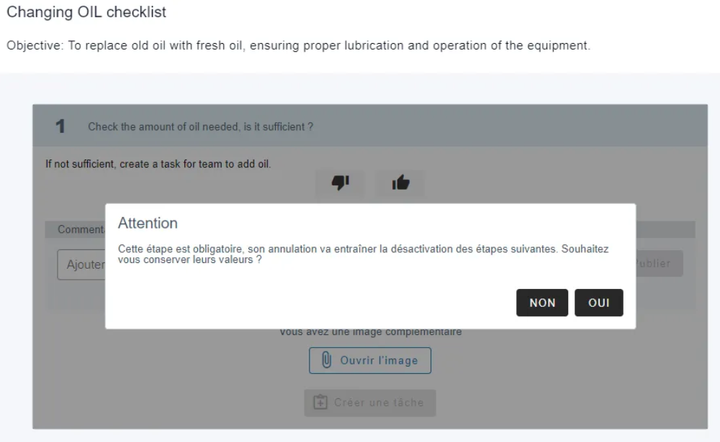Click the step 1 number badge
Screen dimensions: 720x442
click(x=60, y=126)
